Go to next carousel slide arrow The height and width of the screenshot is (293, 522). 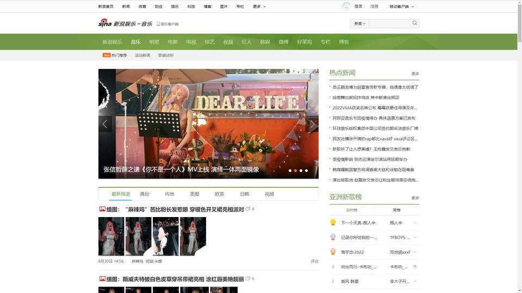[x=312, y=125]
